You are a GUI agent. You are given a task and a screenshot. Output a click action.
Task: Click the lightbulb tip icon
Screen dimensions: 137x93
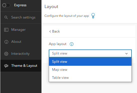[93, 16]
